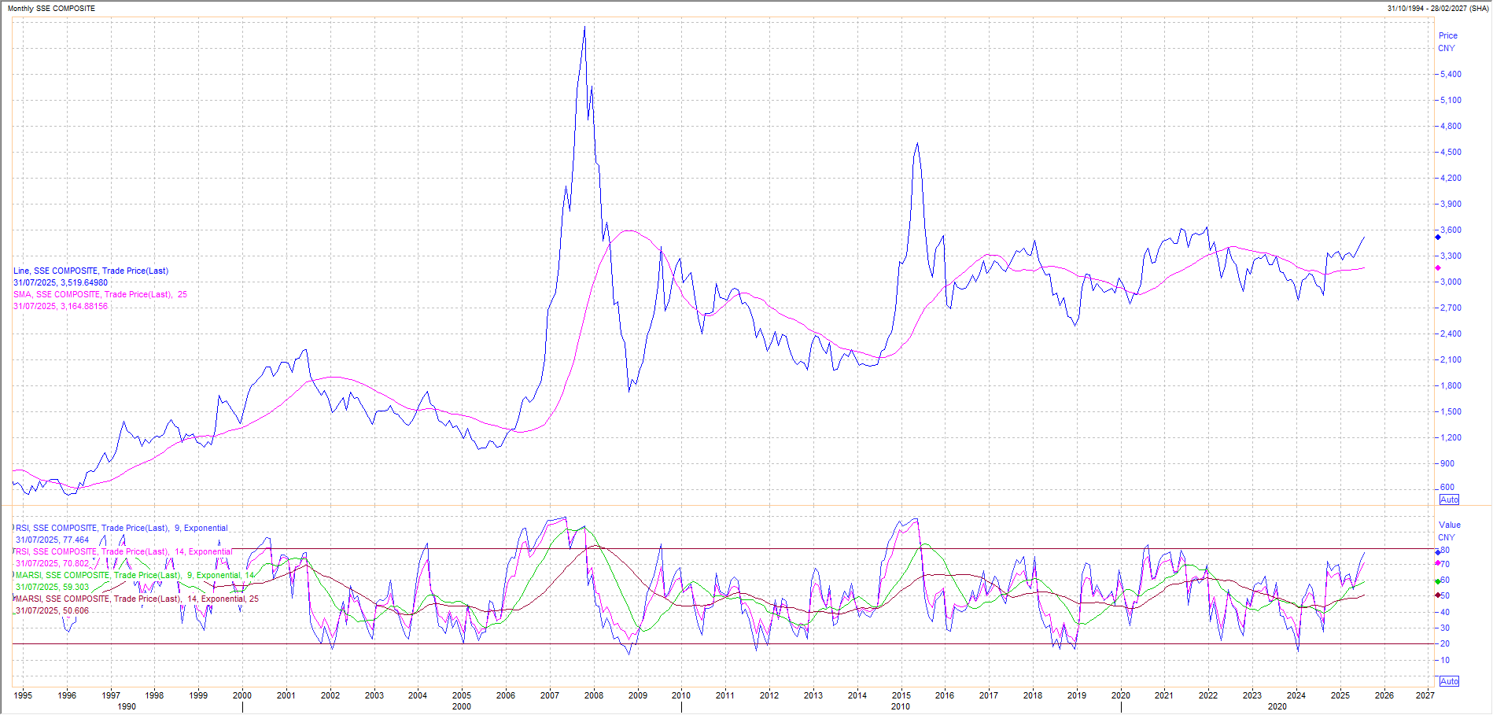The height and width of the screenshot is (715, 1493).
Task: Click the Value CNY header of RSI axis
Action: point(1449,531)
